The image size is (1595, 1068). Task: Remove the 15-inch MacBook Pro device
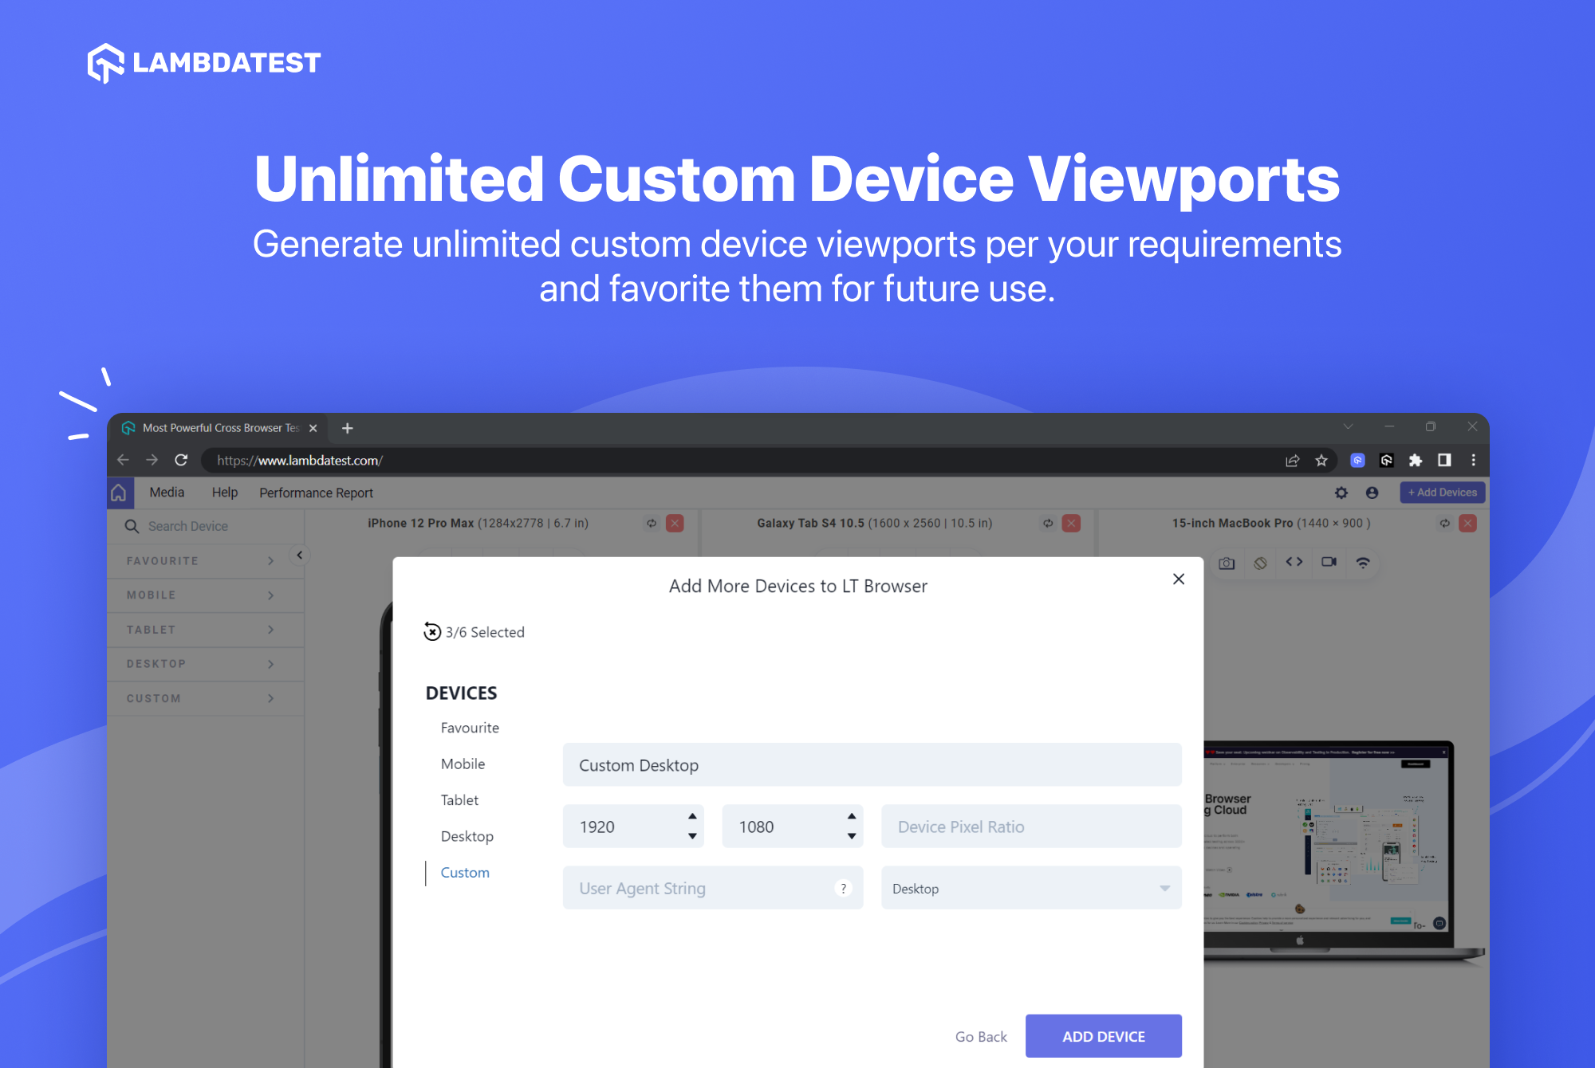pyautogui.click(x=1467, y=524)
